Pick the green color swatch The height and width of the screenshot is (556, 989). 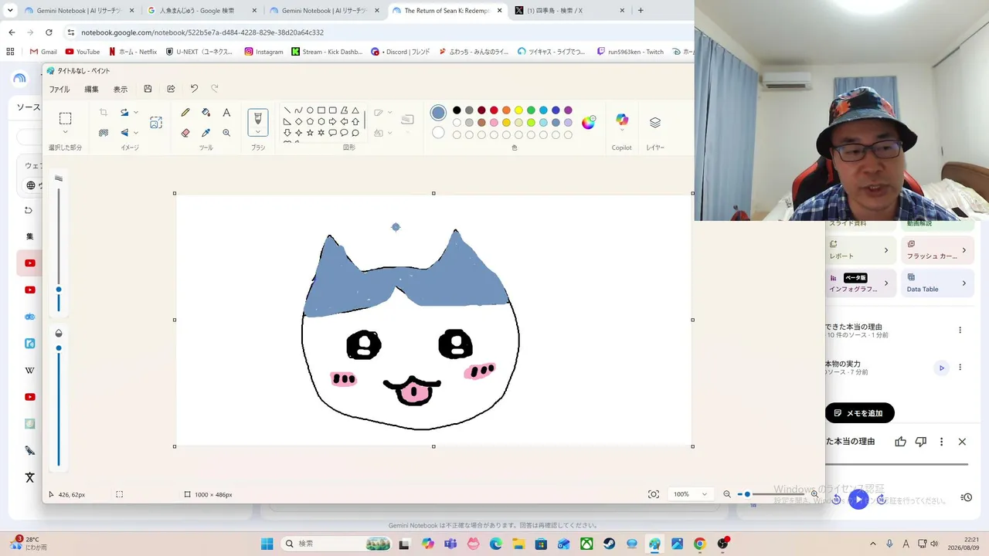tap(531, 110)
